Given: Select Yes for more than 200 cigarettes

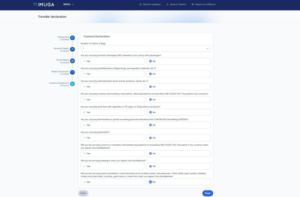Looking at the screenshot, I should [84, 112].
